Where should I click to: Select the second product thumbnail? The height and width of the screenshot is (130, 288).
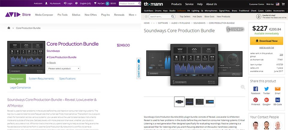click(x=189, y=102)
